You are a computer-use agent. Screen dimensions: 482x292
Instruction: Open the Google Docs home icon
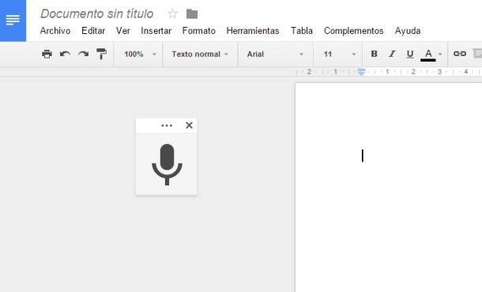13,21
